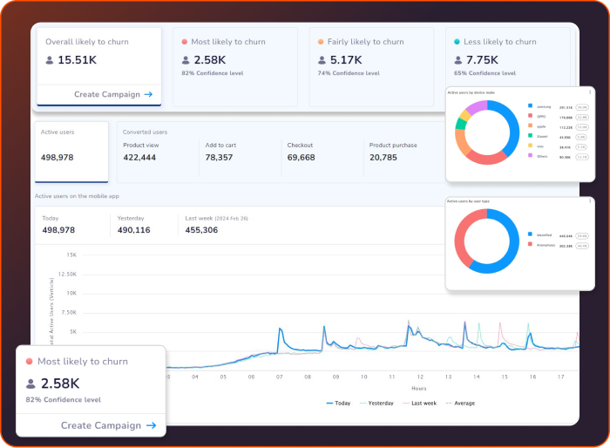Click the user icon next to 7.75K
The image size is (610, 448).
pos(457,60)
